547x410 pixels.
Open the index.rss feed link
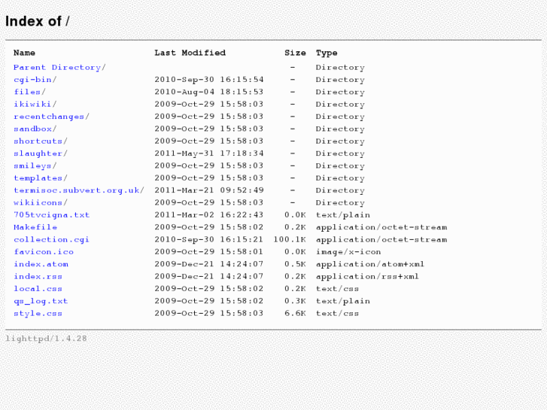pyautogui.click(x=38, y=276)
